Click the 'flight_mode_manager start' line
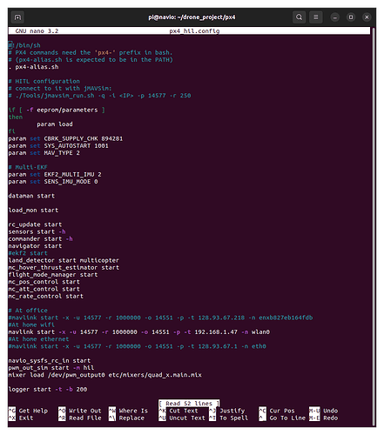 tap(53, 275)
